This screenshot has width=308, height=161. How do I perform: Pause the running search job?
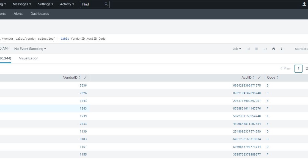pos(249,48)
